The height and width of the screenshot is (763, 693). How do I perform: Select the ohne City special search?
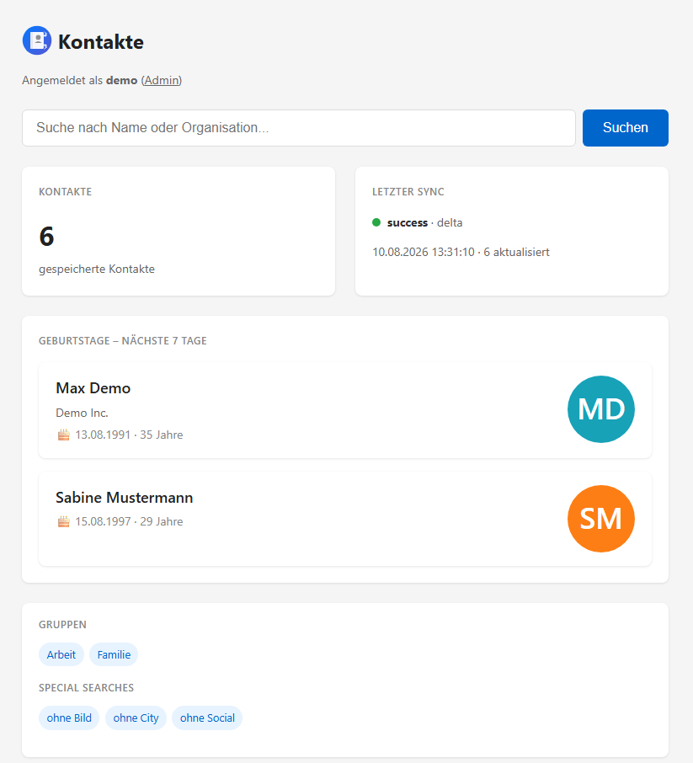click(136, 718)
